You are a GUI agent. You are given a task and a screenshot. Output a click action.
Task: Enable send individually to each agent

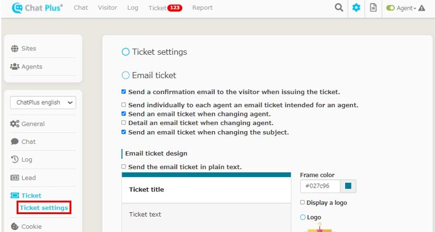(x=124, y=105)
